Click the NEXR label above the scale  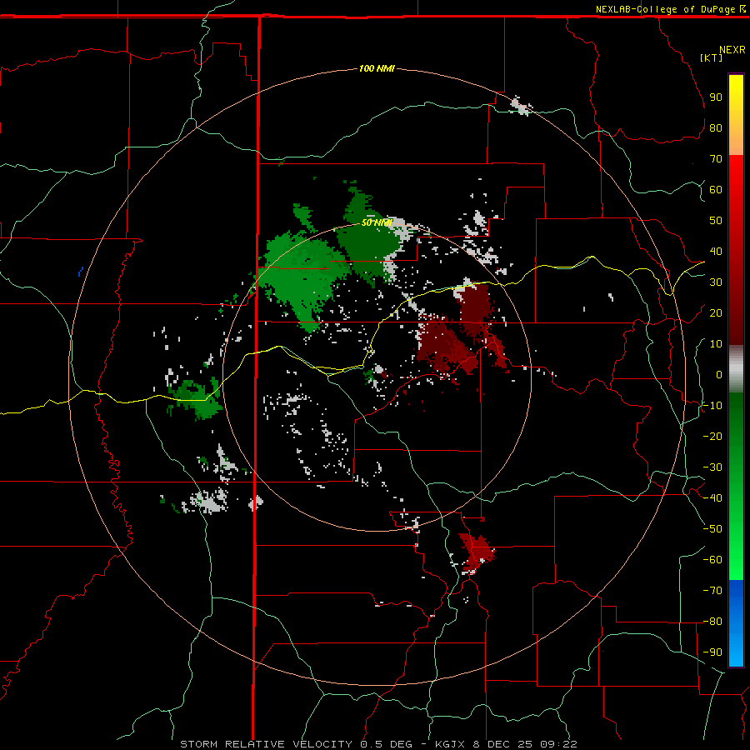tap(732, 50)
